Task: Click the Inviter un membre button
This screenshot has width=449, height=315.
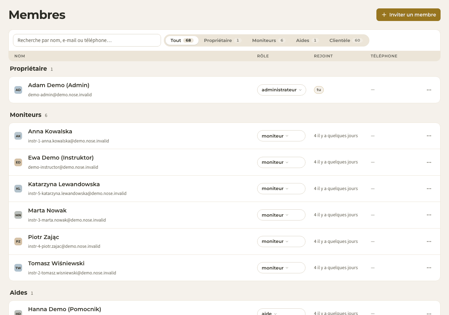Action: click(408, 15)
